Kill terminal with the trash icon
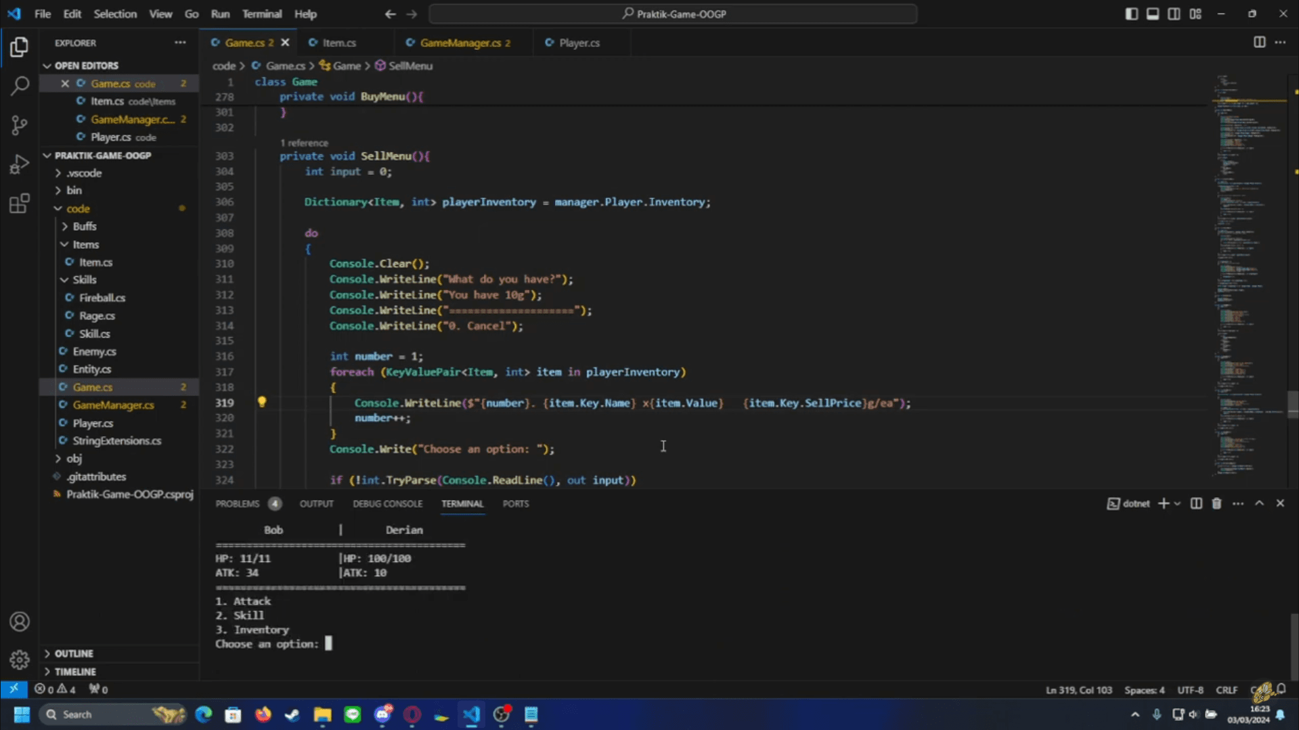 (1216, 503)
